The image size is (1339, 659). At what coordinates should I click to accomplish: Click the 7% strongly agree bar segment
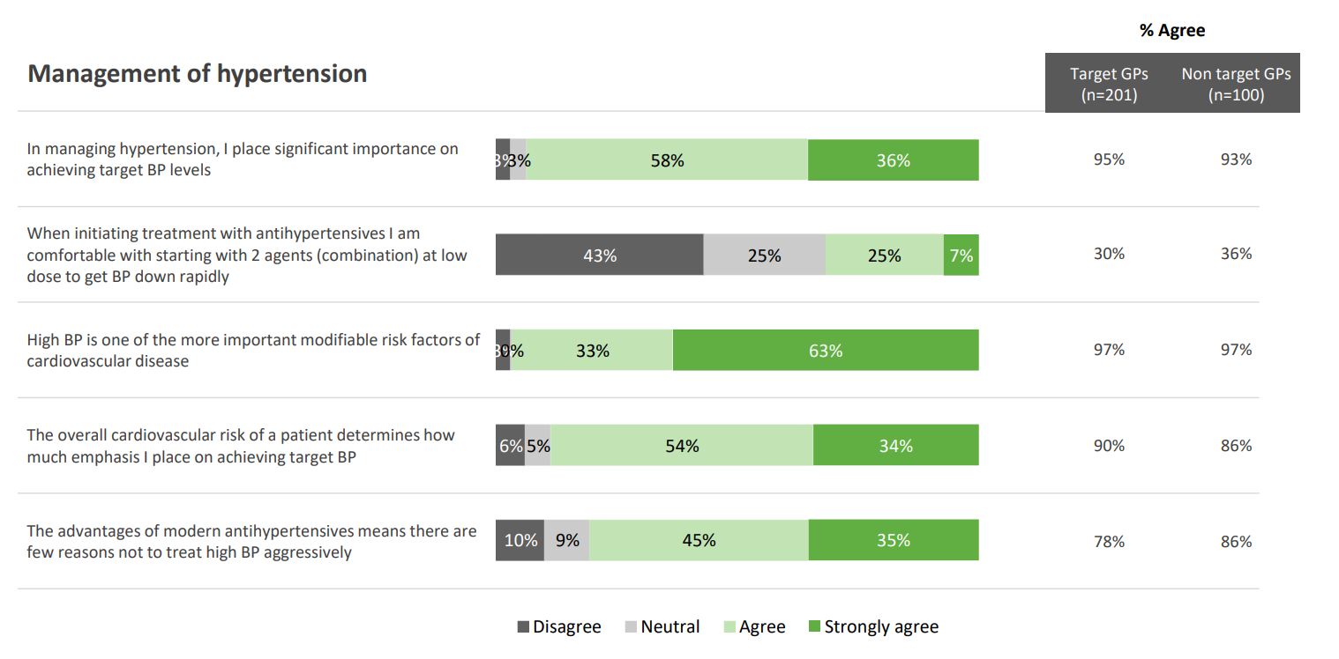[961, 255]
